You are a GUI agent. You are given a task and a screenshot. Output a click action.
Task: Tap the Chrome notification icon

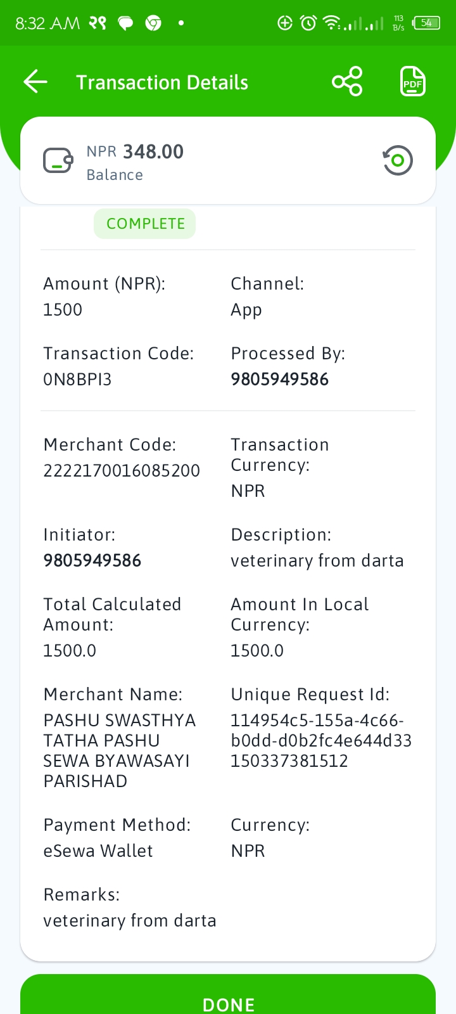coord(153,23)
